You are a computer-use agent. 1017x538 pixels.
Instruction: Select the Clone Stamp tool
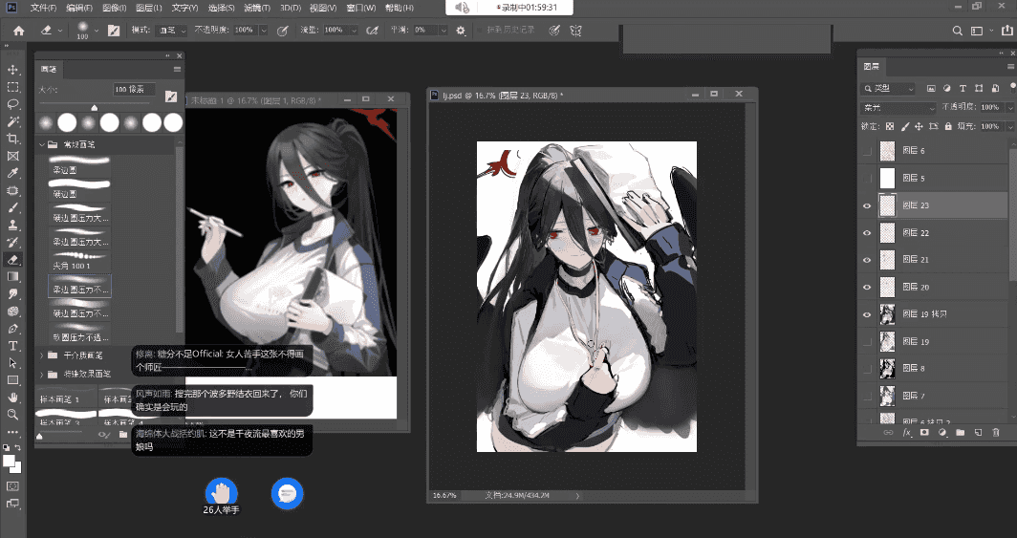click(x=12, y=225)
